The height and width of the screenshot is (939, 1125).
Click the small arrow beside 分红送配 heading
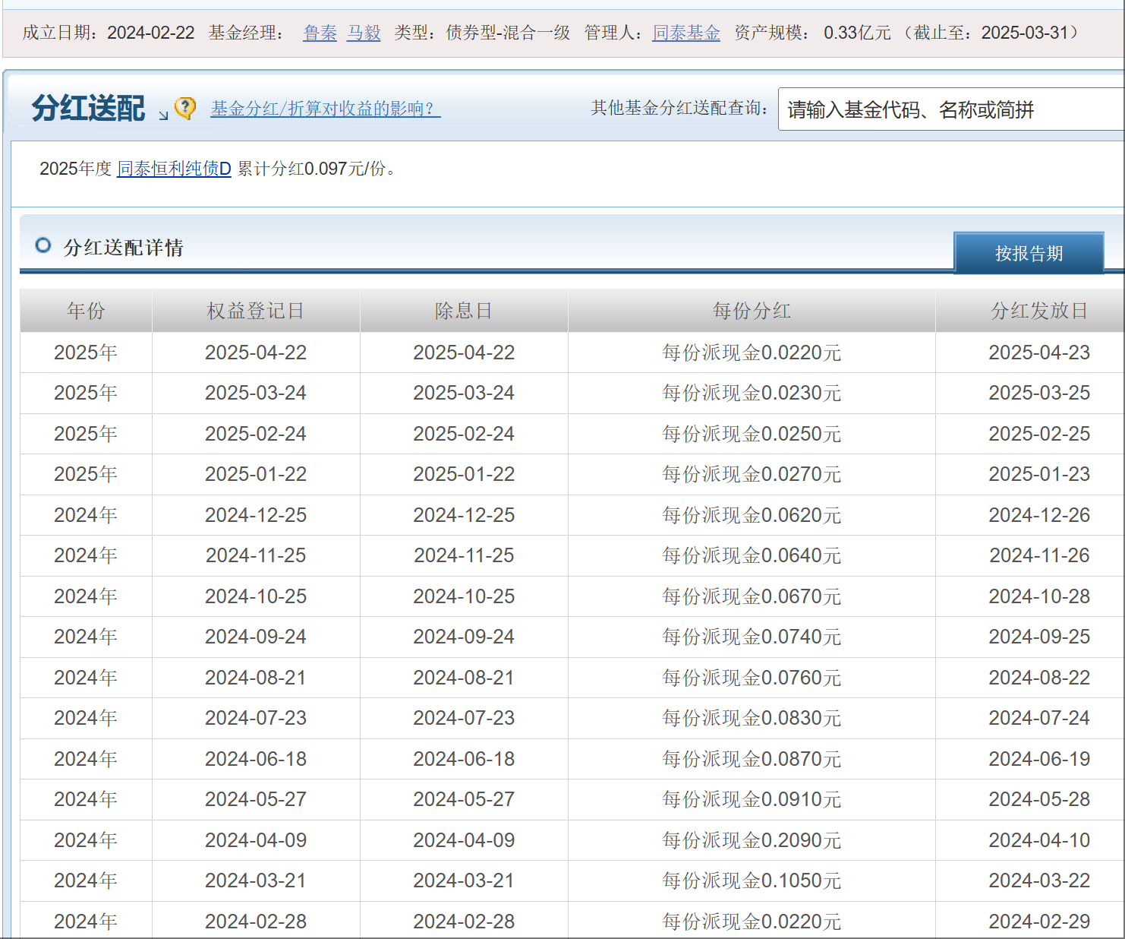[163, 115]
